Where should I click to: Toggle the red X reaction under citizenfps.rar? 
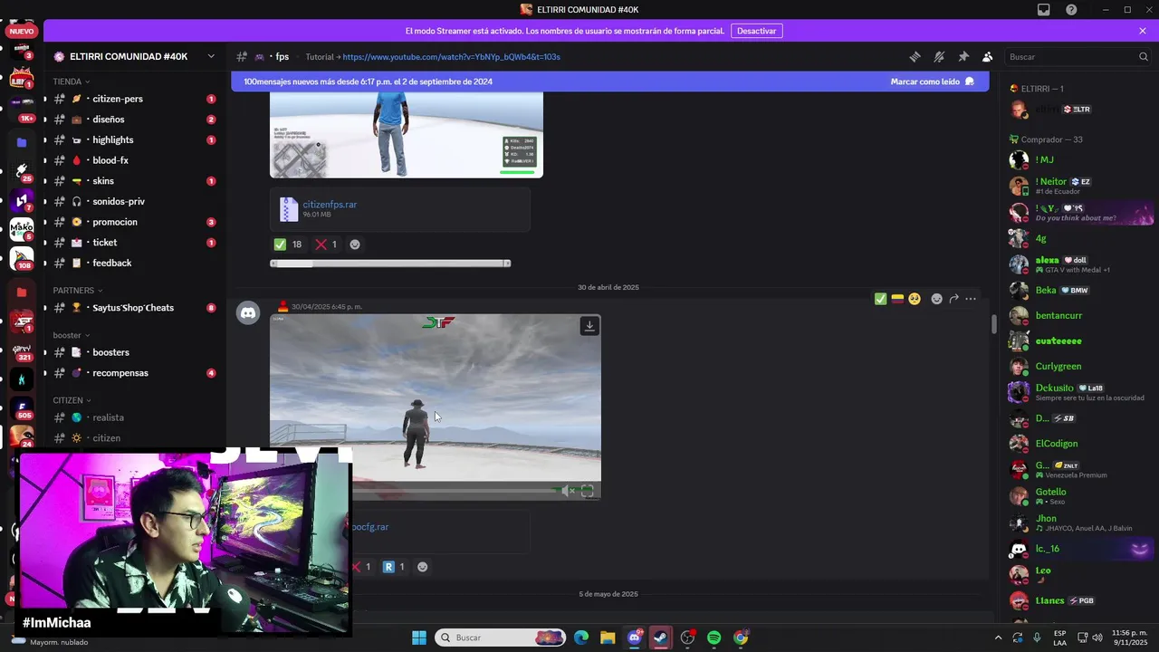coord(326,244)
